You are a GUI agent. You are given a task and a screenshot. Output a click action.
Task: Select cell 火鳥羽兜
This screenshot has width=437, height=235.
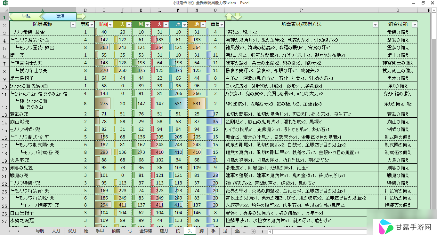click(43, 160)
